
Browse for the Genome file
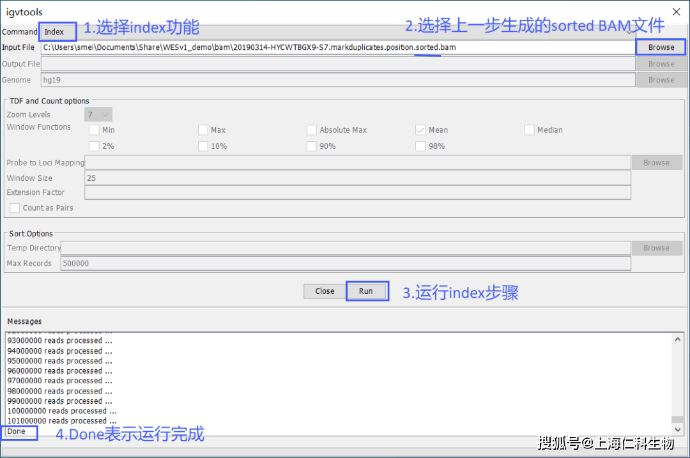click(x=661, y=79)
